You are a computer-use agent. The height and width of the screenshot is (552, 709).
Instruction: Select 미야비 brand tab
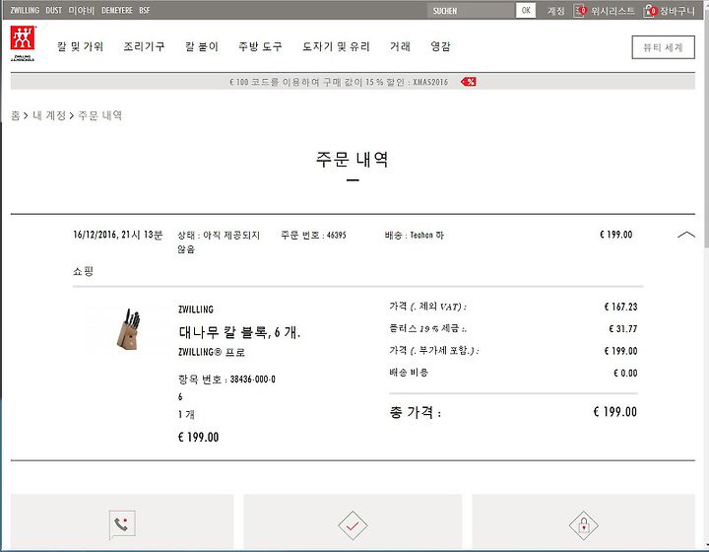[x=82, y=10]
